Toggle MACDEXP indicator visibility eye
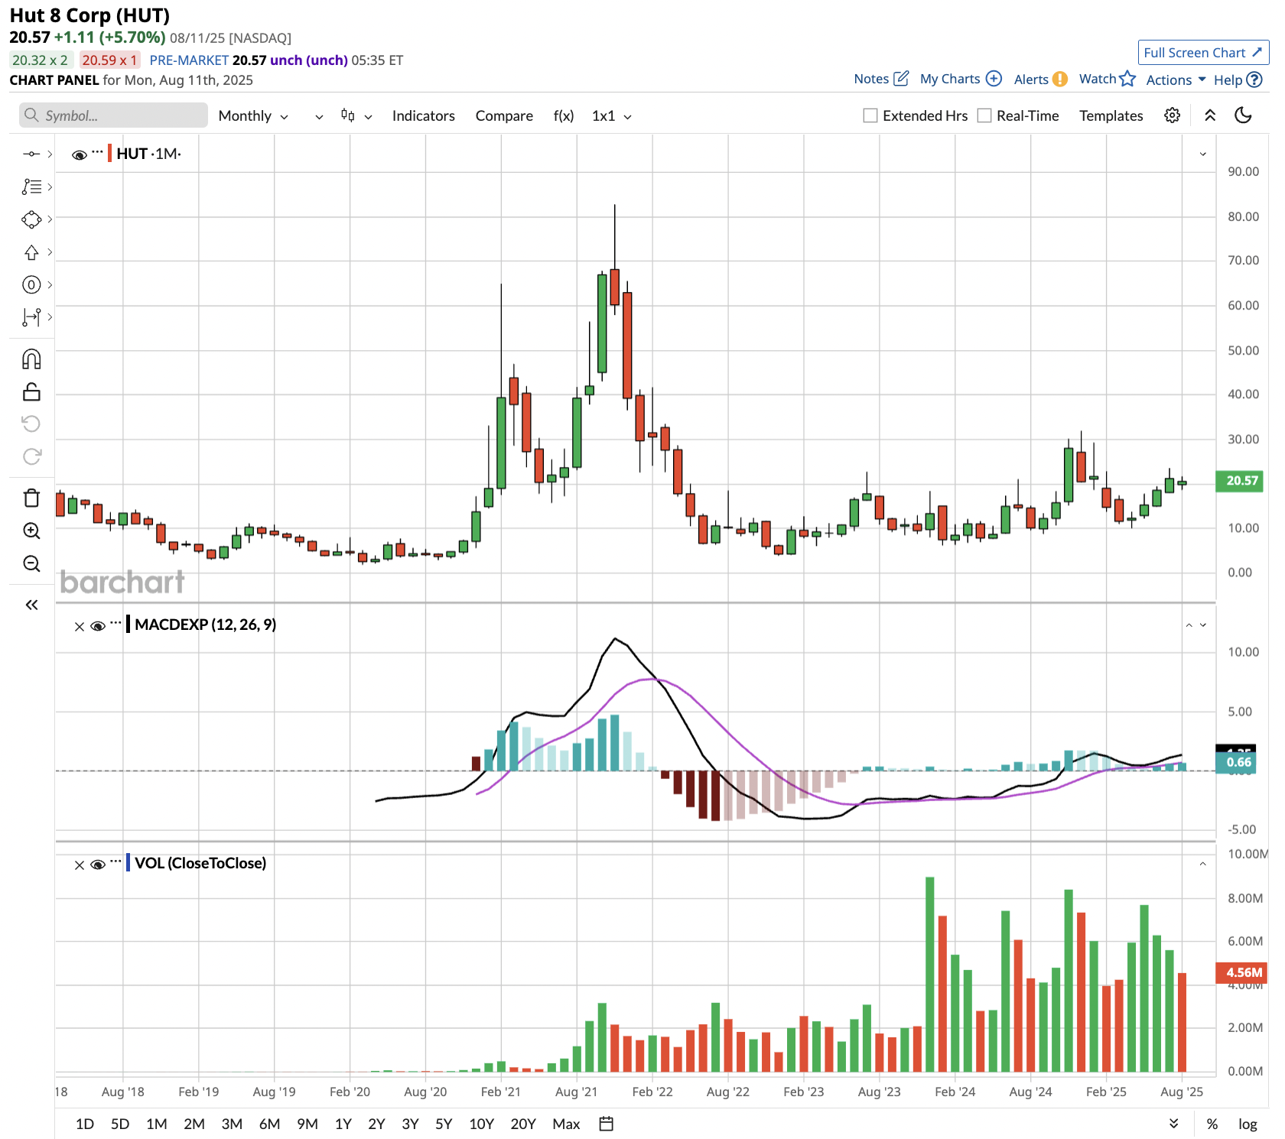The image size is (1285, 1139). (98, 626)
